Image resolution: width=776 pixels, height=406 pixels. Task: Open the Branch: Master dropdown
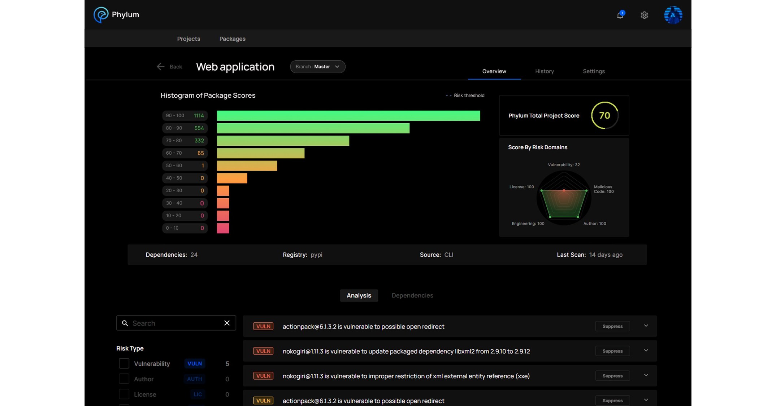317,66
